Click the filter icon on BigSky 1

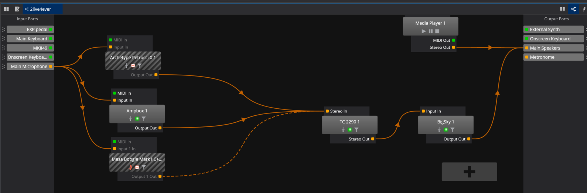tap(453, 130)
